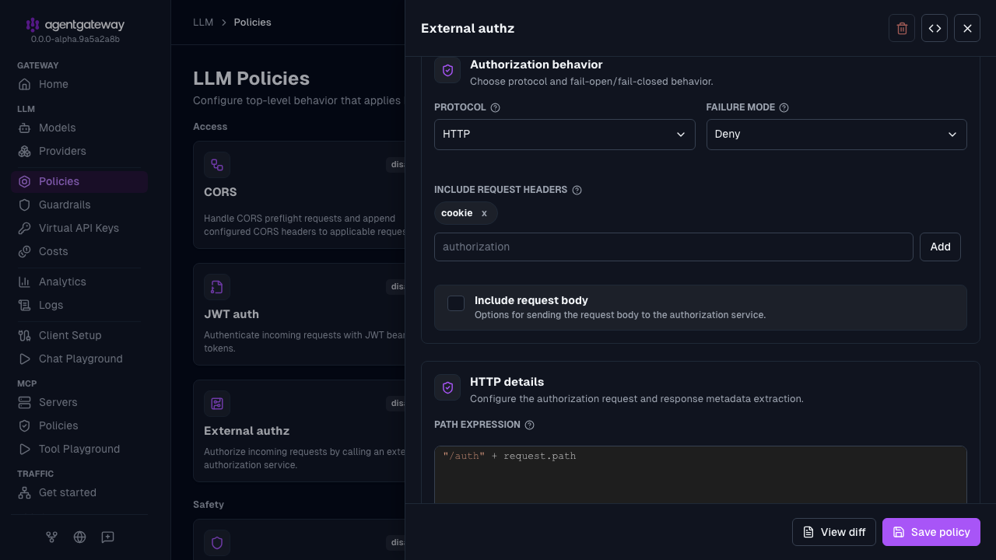
Task: Click the CORS policy card icon
Action: point(217,165)
